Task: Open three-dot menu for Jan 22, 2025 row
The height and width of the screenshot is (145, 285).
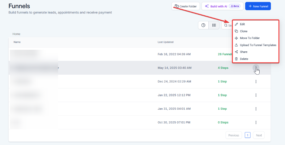Action: pos(256,95)
